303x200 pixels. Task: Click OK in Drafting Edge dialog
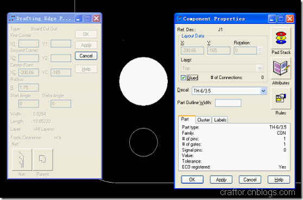(x=86, y=34)
